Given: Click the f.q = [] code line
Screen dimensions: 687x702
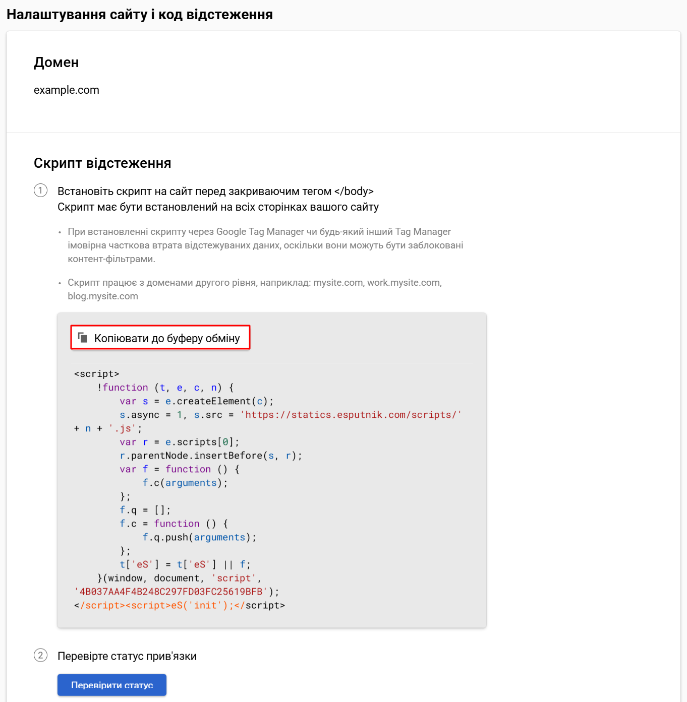Looking at the screenshot, I should [145, 510].
